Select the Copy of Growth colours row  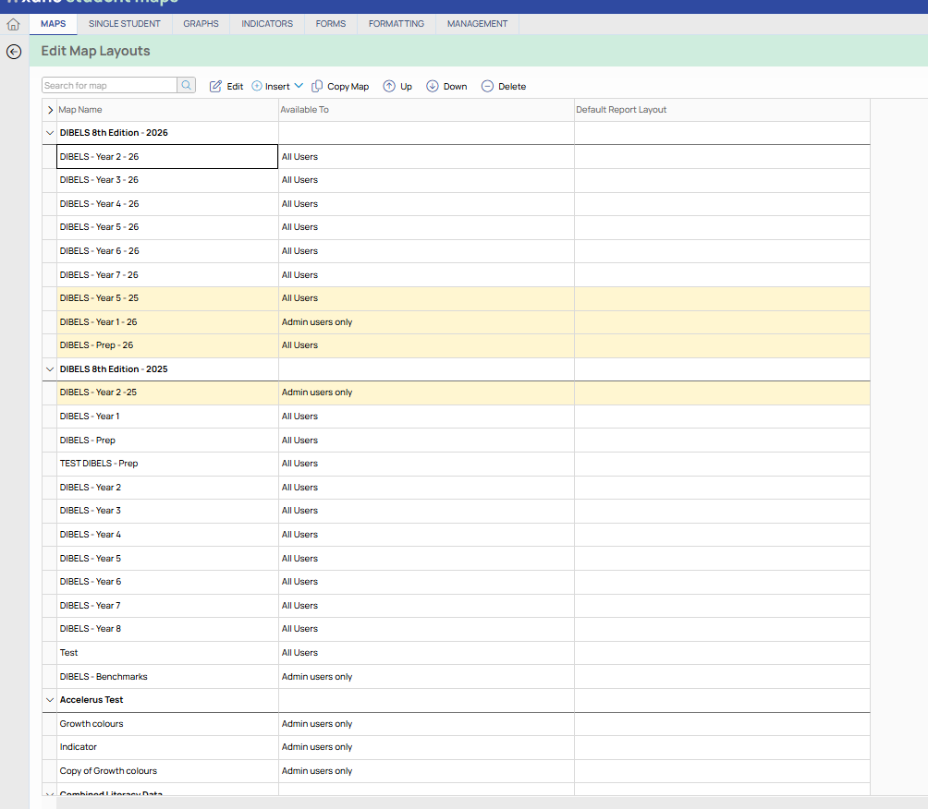pos(456,771)
